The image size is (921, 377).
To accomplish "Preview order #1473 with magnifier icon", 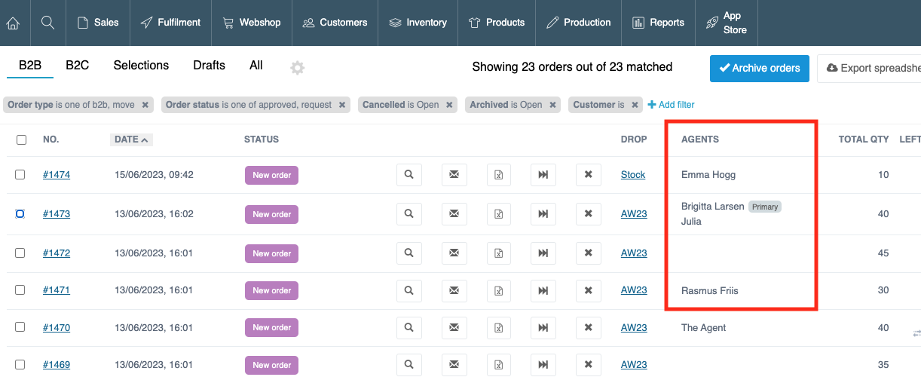I will (409, 214).
